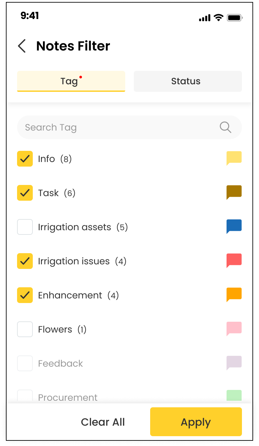
Task: Click the red Irrigation issues tag icon
Action: click(x=234, y=261)
